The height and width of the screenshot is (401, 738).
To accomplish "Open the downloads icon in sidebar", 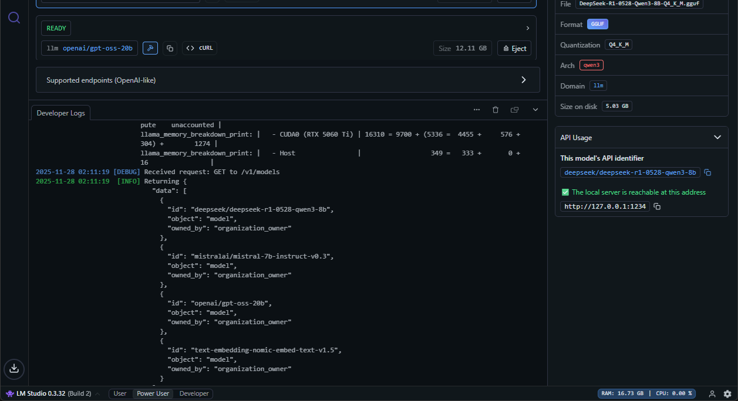I will pyautogui.click(x=14, y=368).
